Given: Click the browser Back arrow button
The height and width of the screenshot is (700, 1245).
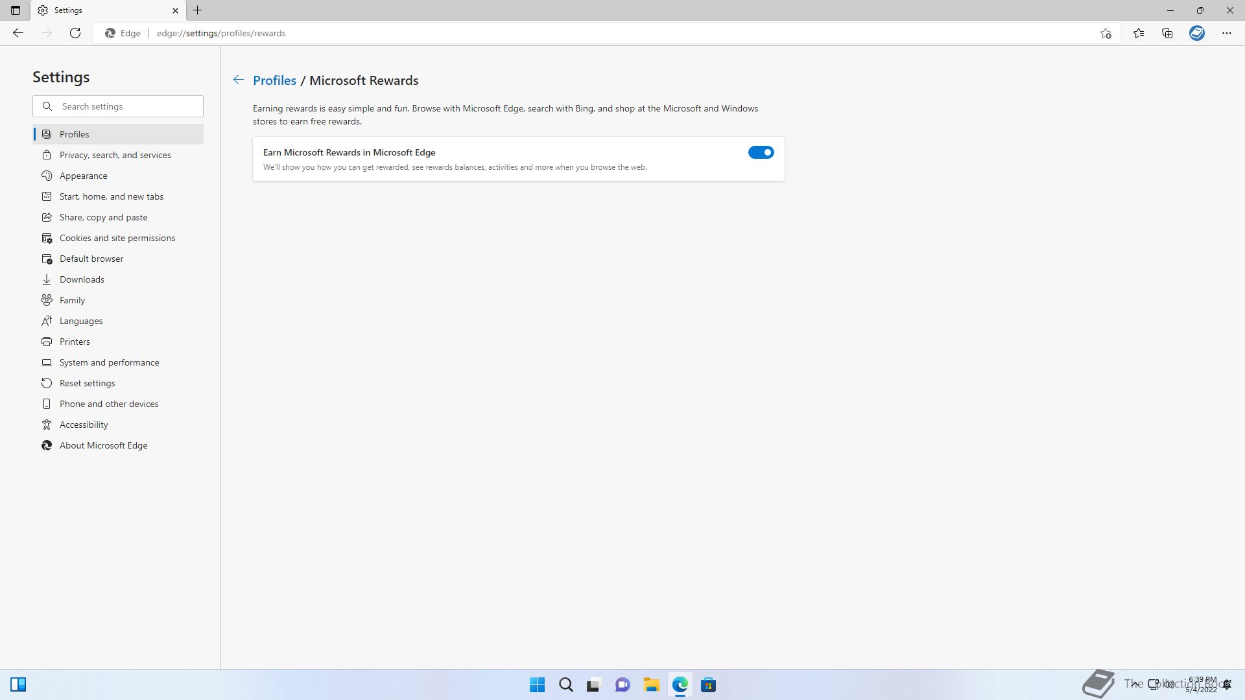Looking at the screenshot, I should coord(18,33).
